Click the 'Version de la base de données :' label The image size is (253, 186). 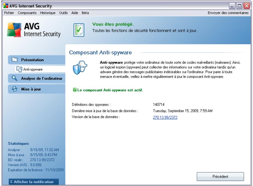[96, 117]
